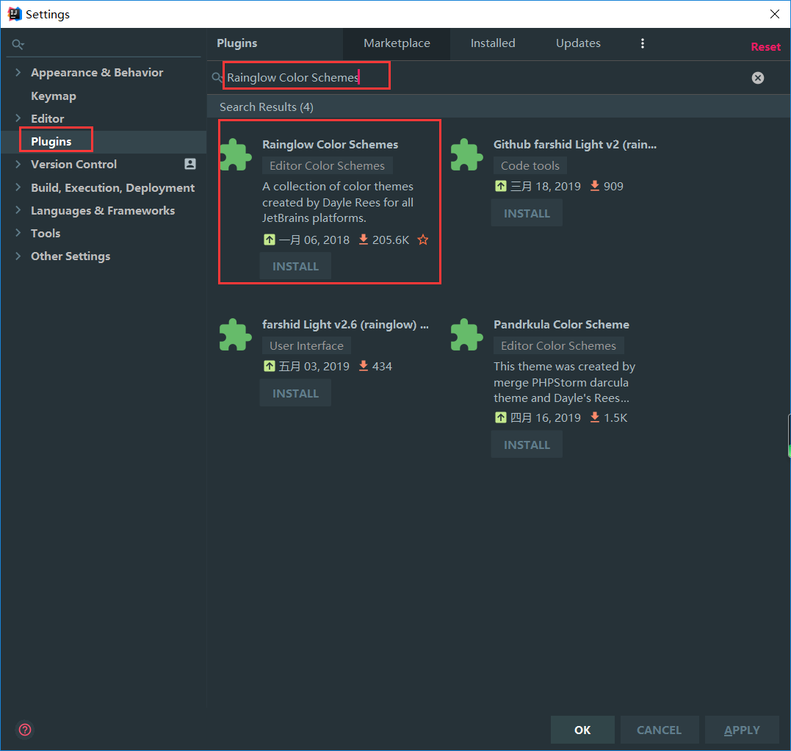Screen dimensions: 791x751
Task: Switch to the Updates tab
Action: click(578, 43)
